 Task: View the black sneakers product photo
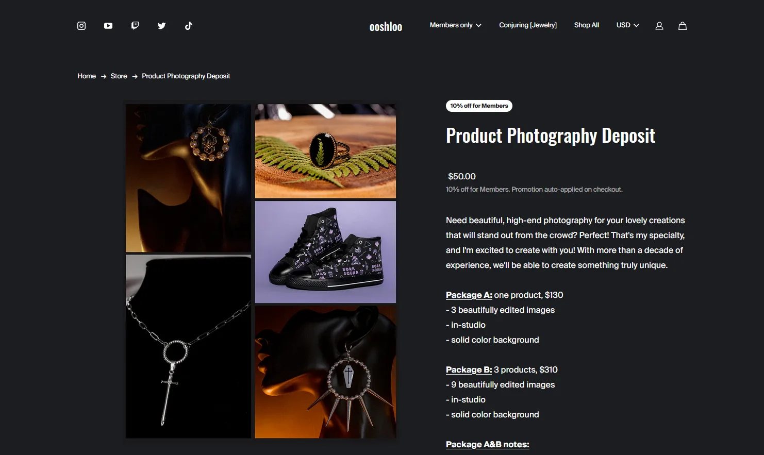click(x=325, y=252)
